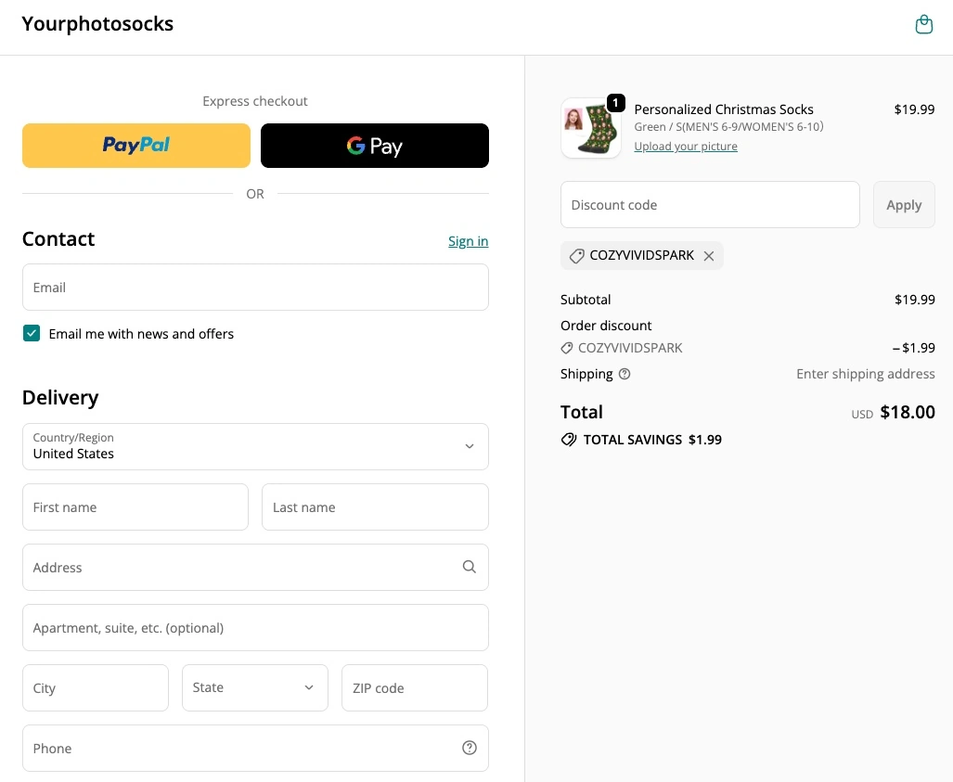Click the Christmas socks product thumbnail
The image size is (953, 782).
coord(591,128)
